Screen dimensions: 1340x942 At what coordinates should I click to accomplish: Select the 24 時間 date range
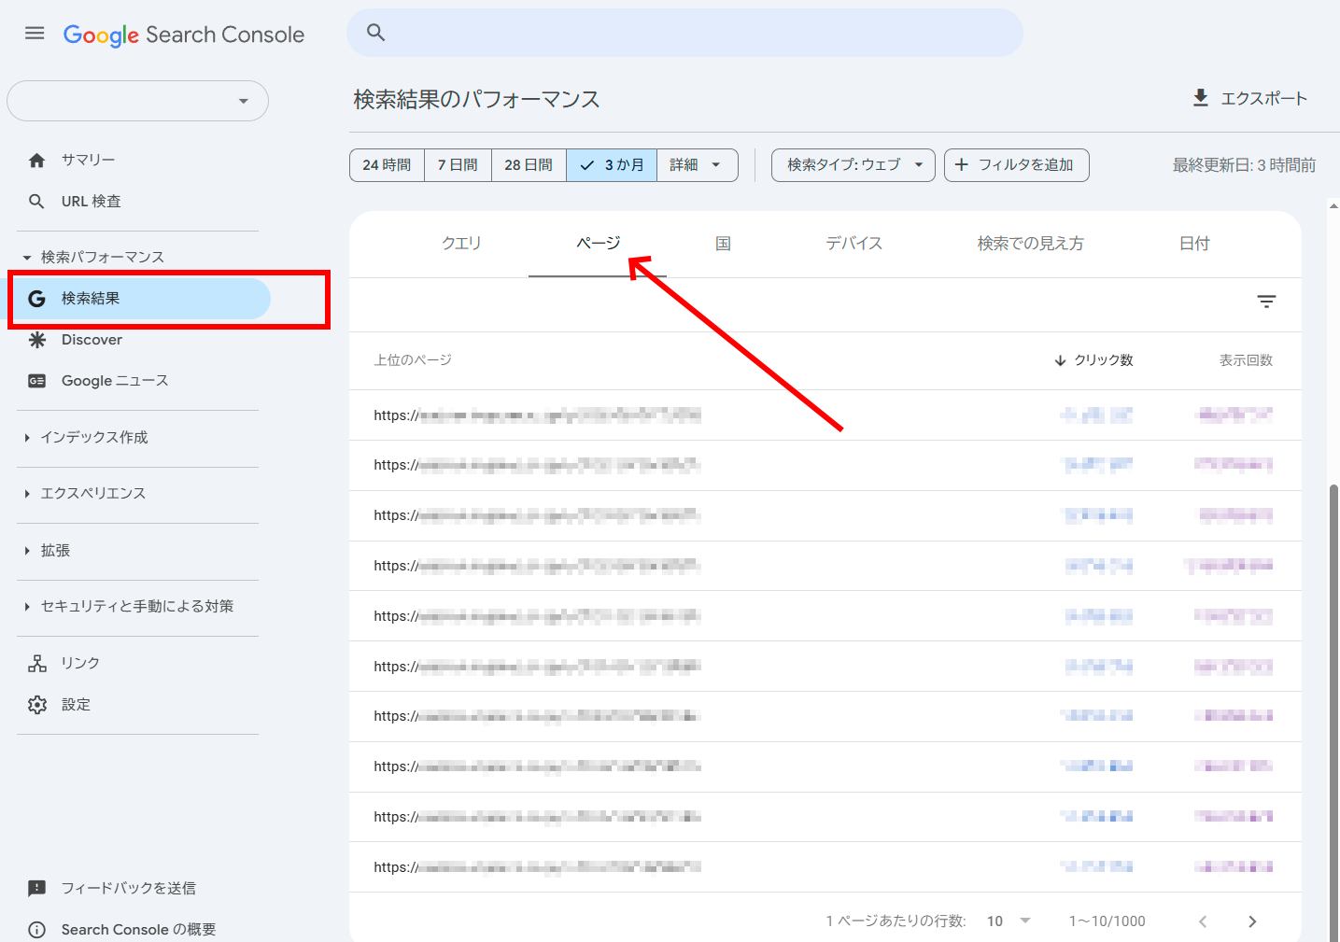point(387,165)
